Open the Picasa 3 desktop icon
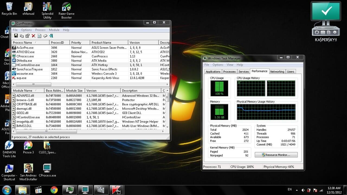 [x=28, y=148]
